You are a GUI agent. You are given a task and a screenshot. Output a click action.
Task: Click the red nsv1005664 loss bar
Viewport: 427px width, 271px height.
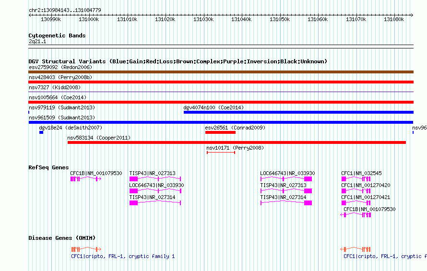click(221, 102)
